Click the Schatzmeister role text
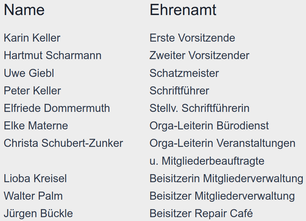 click(184, 73)
